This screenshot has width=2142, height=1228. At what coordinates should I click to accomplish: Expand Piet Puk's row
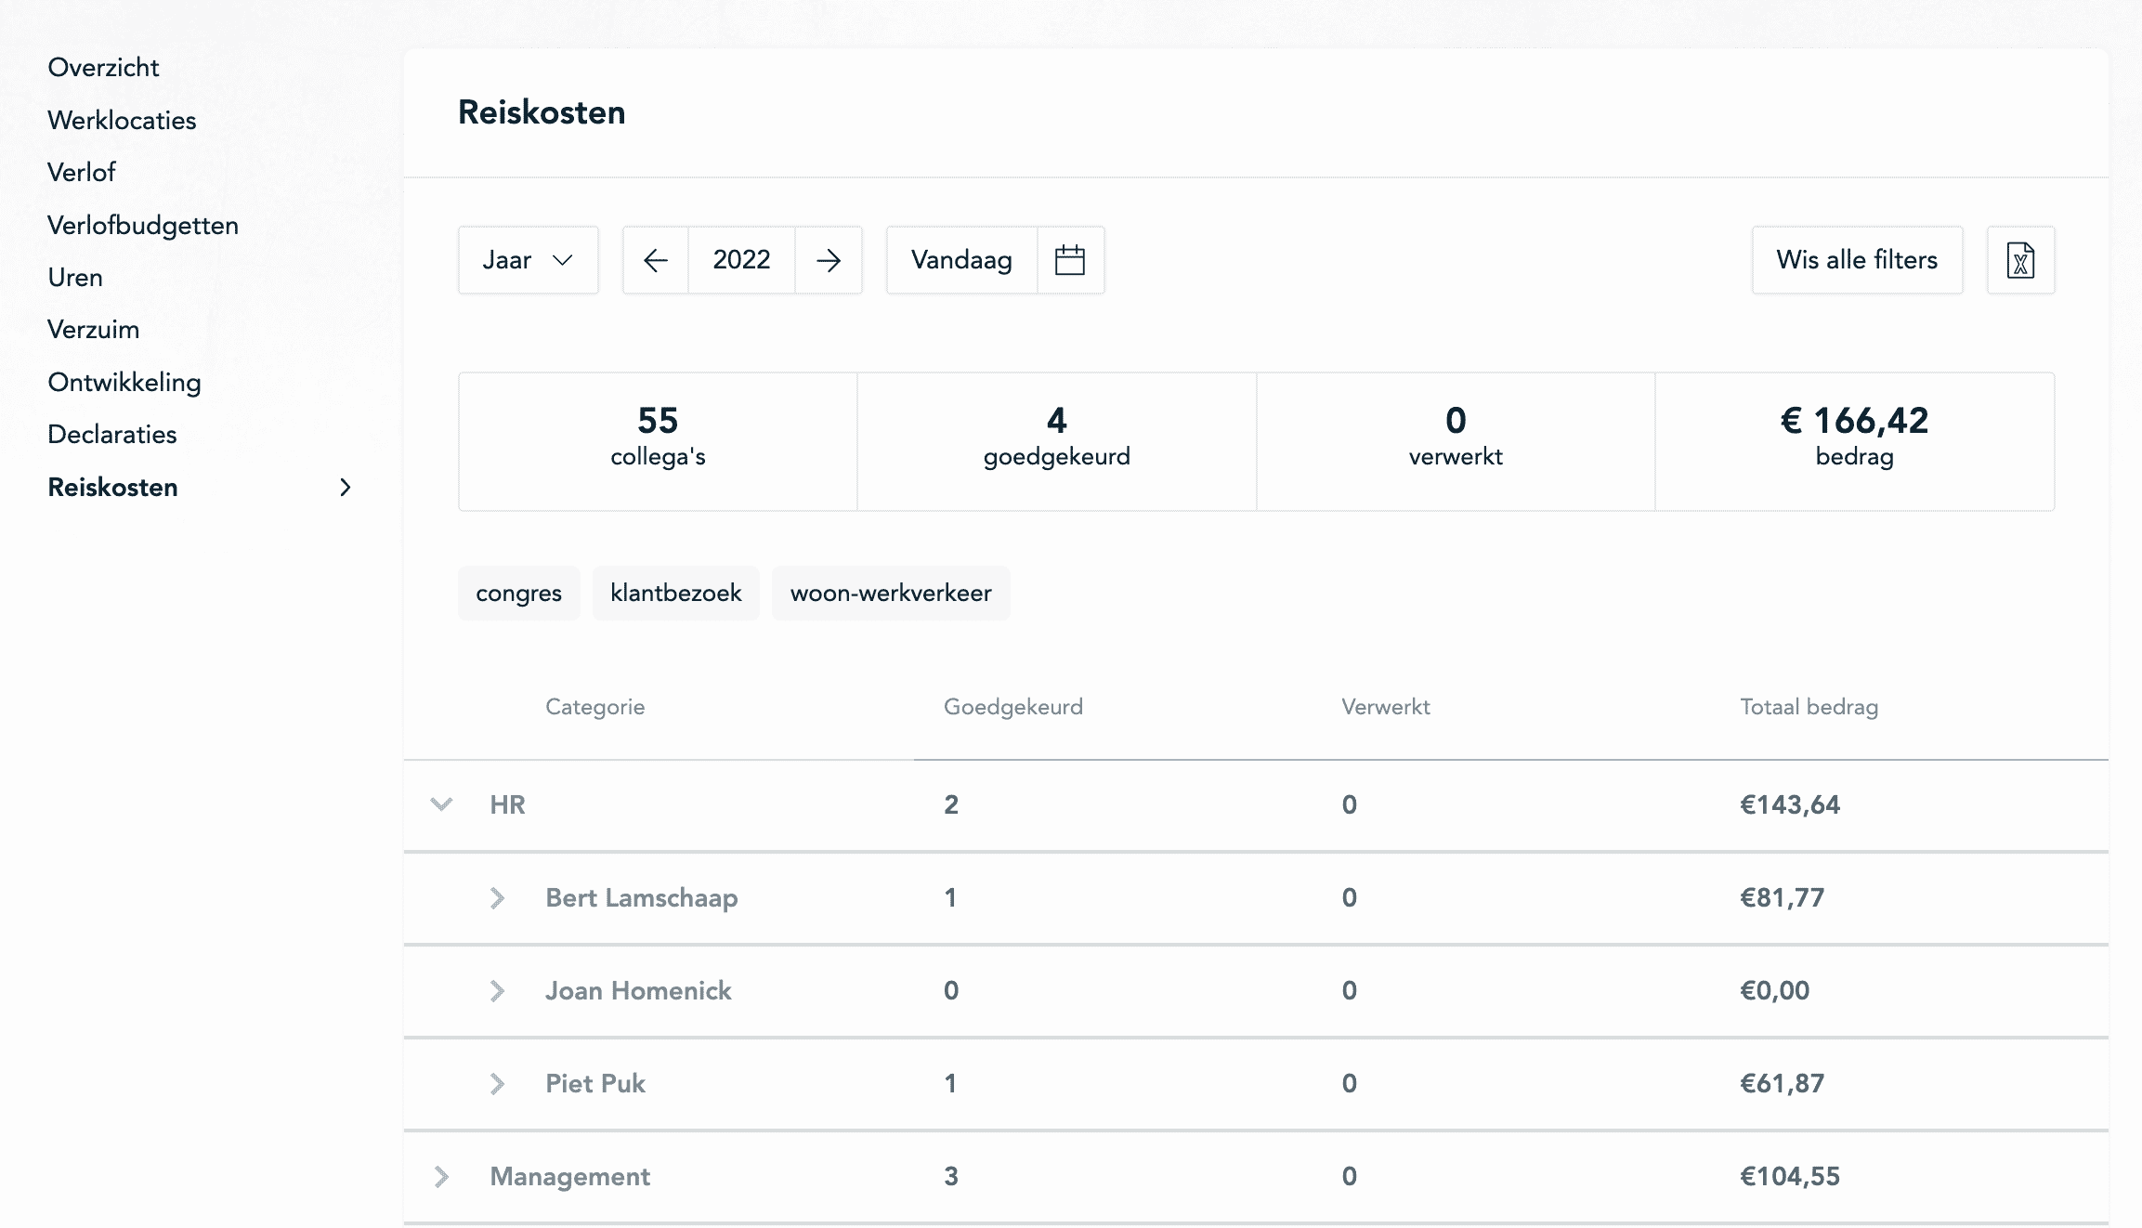pos(497,1084)
